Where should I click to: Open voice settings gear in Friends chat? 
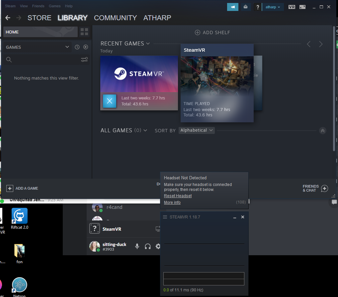(158, 246)
